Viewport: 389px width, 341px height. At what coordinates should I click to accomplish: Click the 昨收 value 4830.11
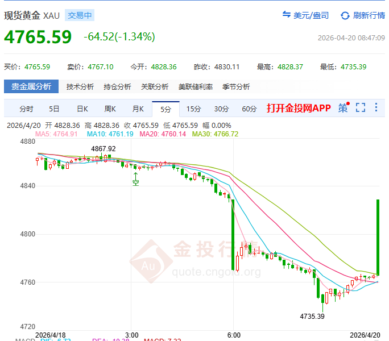(227, 67)
